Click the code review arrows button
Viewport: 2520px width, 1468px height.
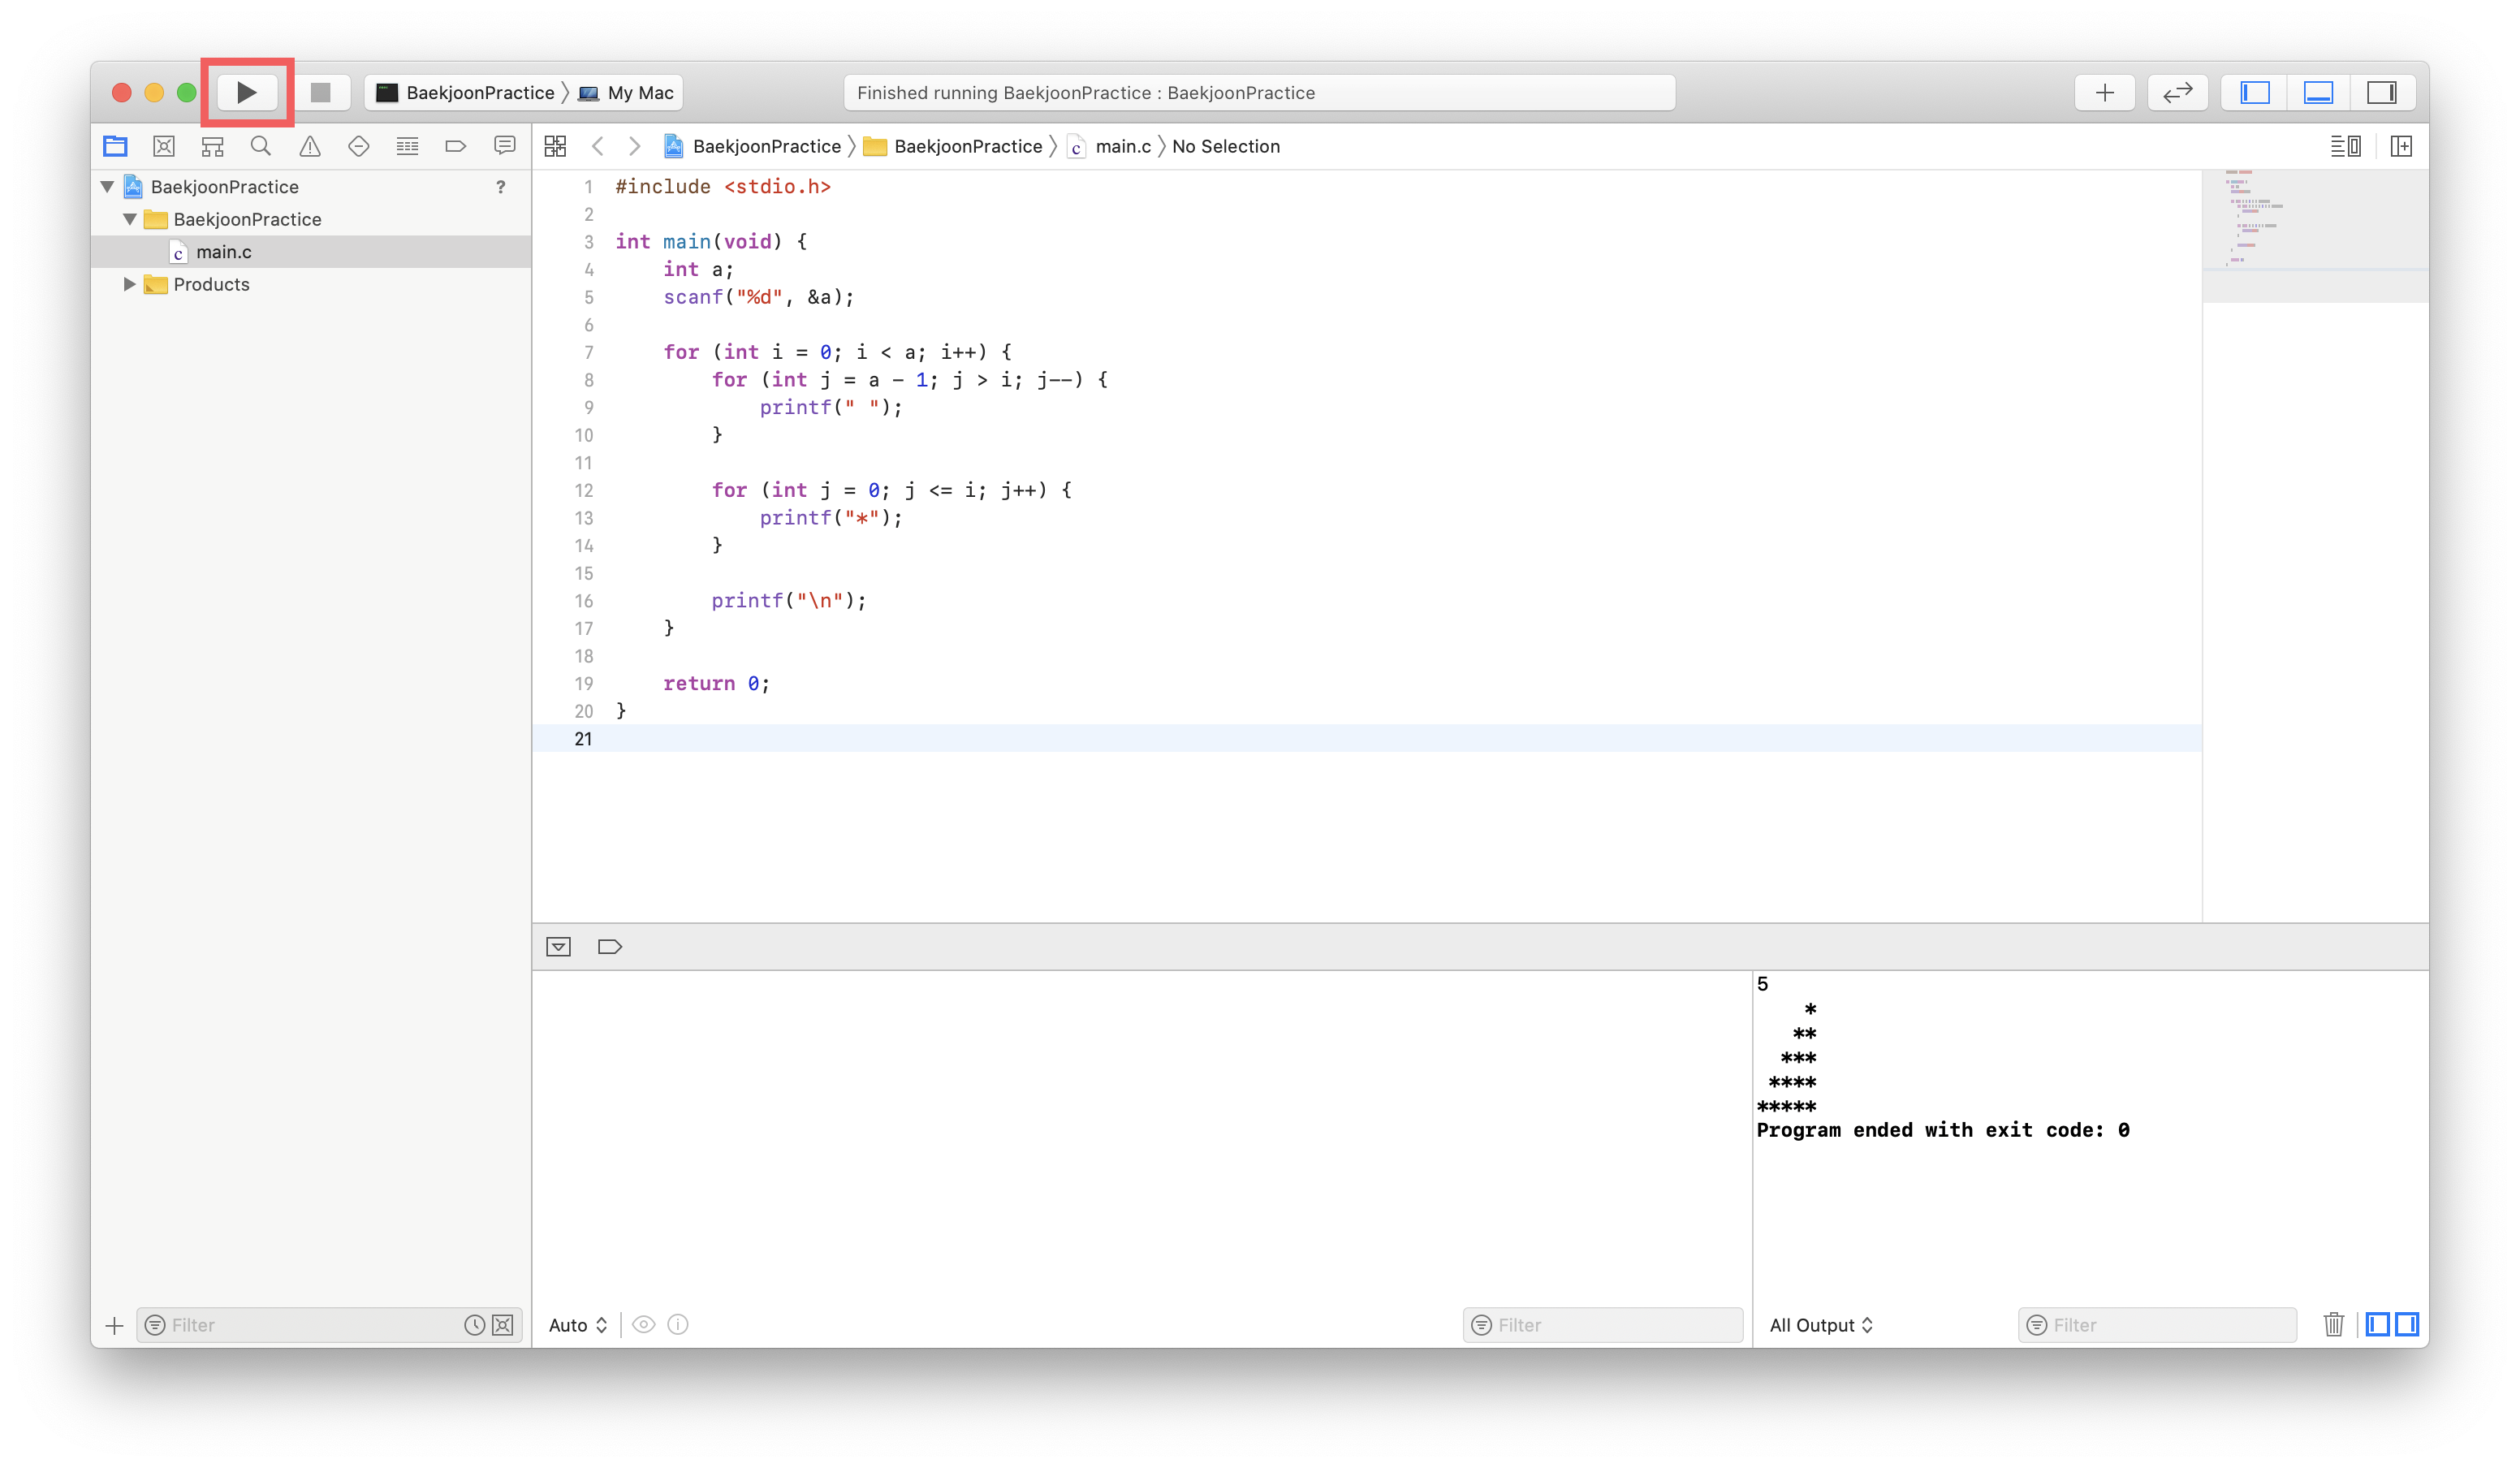tap(2177, 93)
